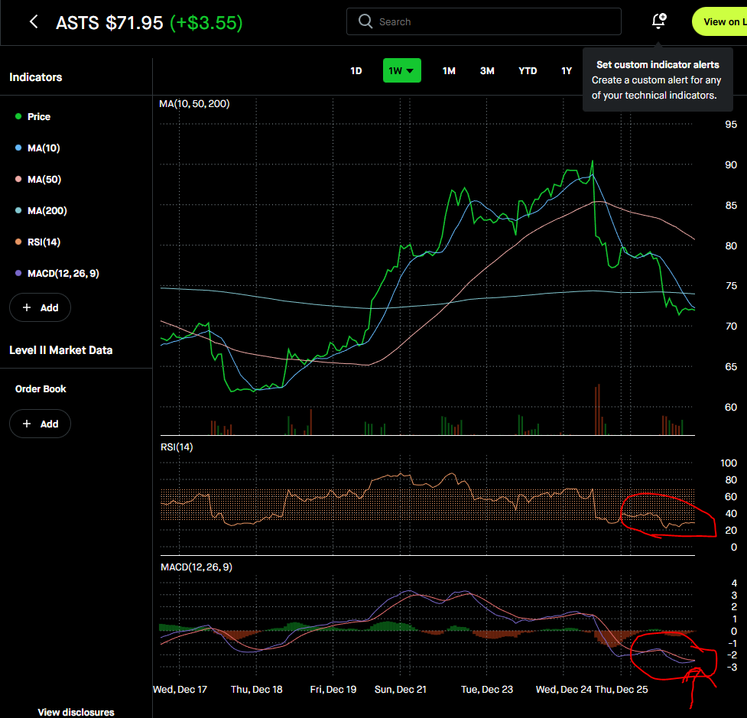The width and height of the screenshot is (747, 718).
Task: Select the RSI(14) indicator label
Action: [x=44, y=242]
